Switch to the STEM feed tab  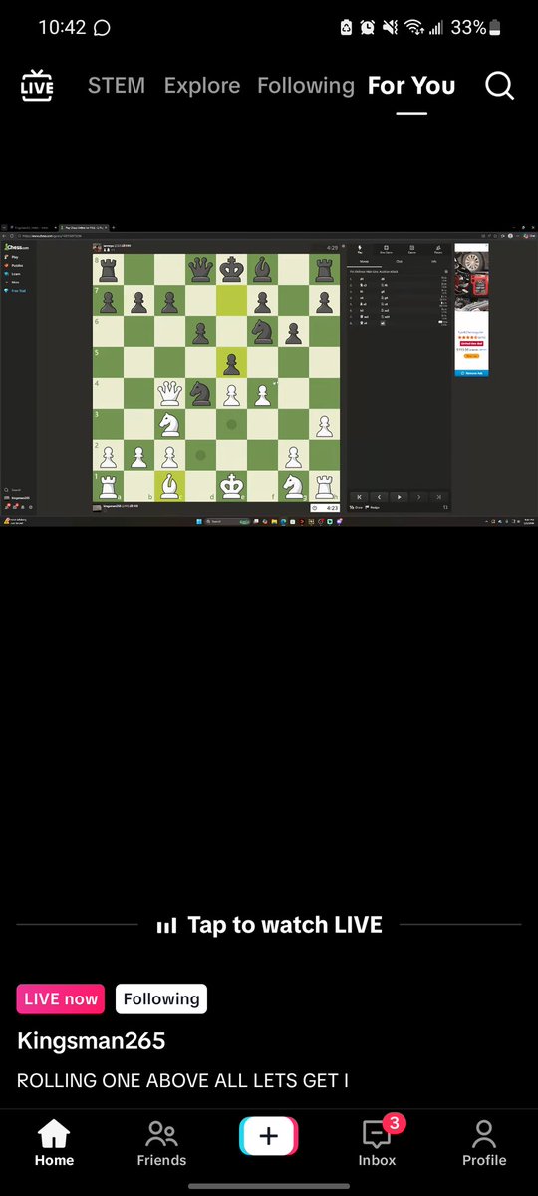(116, 86)
